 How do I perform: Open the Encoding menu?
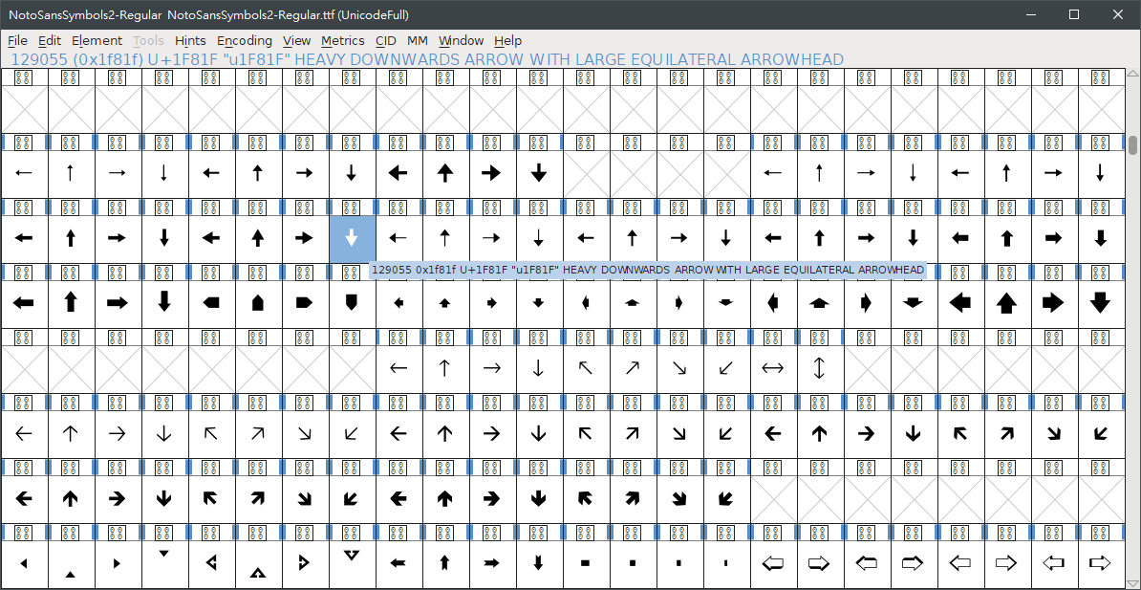click(x=245, y=40)
